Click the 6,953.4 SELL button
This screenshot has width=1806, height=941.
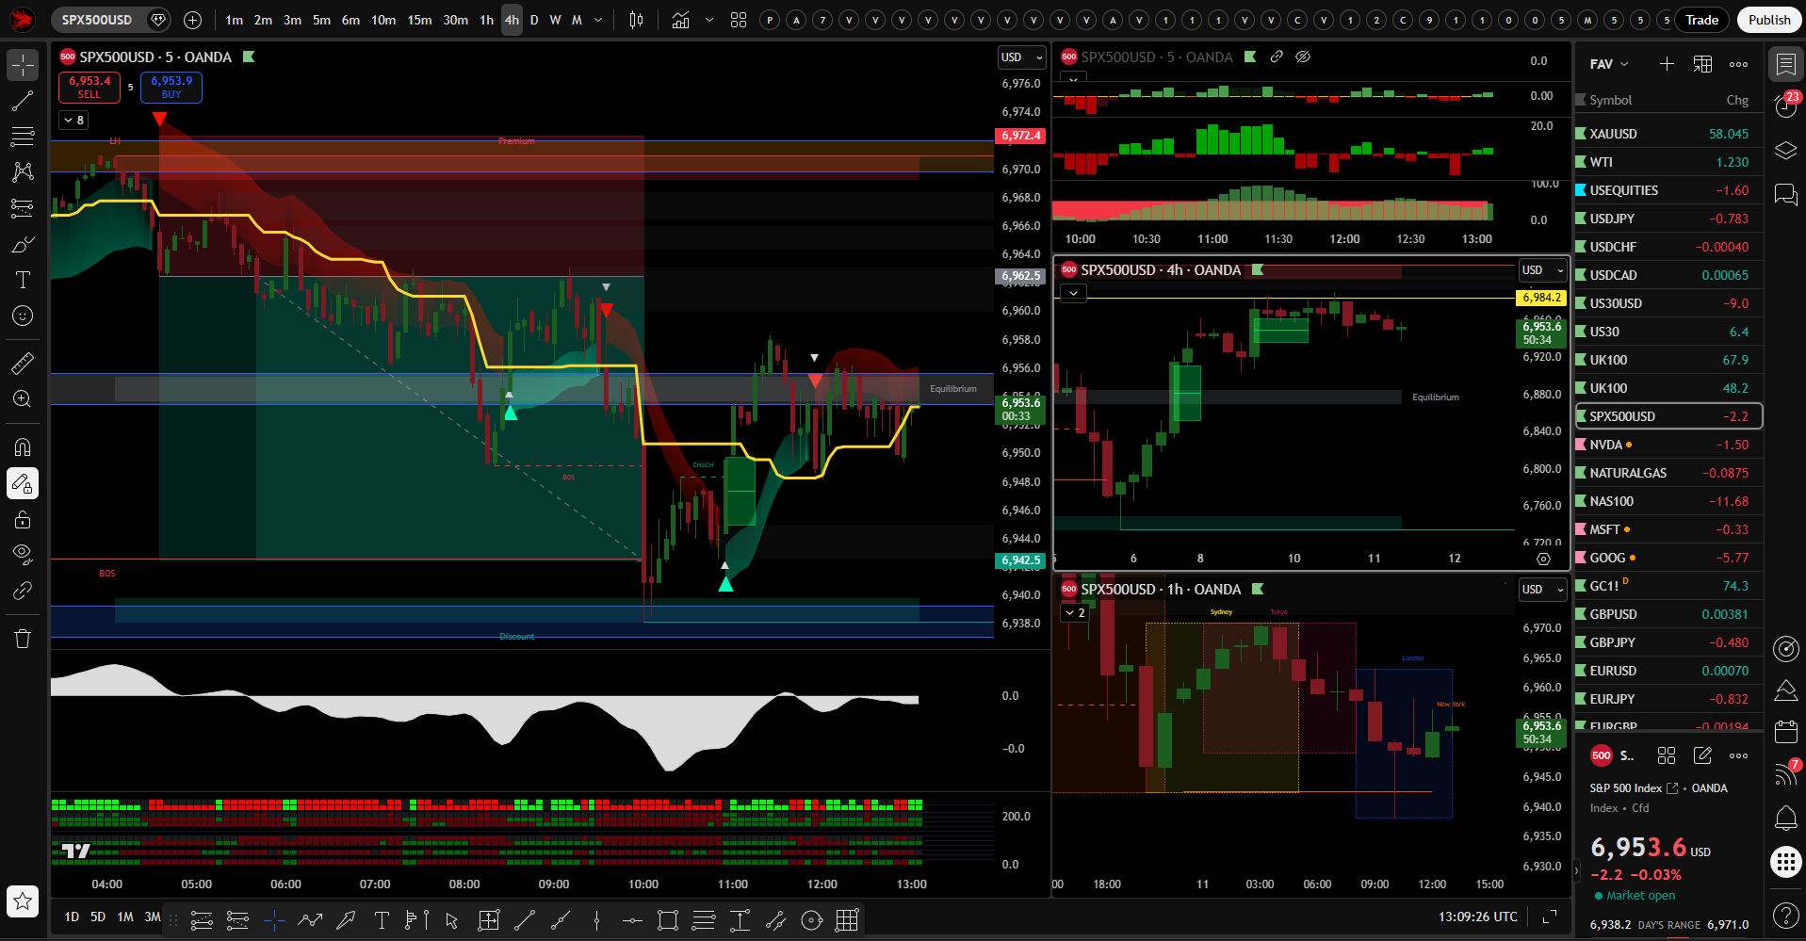[89, 87]
